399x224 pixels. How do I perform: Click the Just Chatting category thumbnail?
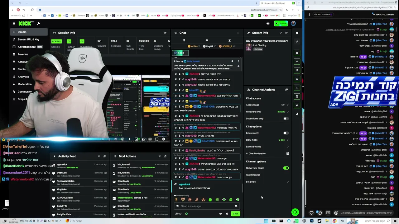point(248,47)
